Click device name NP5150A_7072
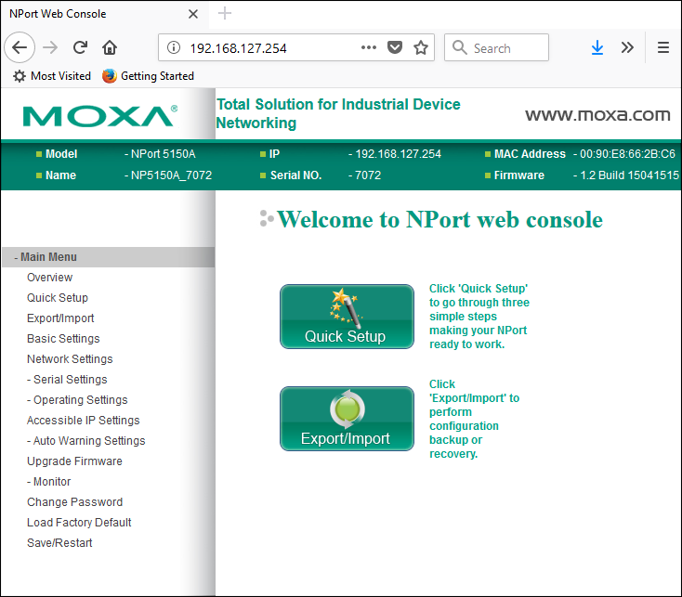This screenshot has width=682, height=597. click(x=171, y=175)
